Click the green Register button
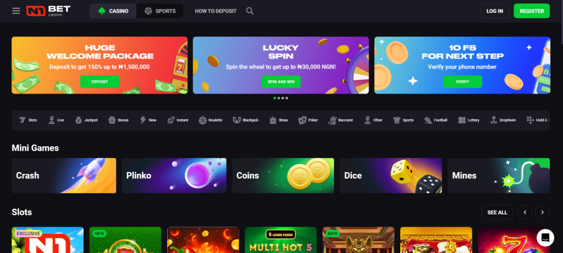563x253 pixels. [x=532, y=11]
